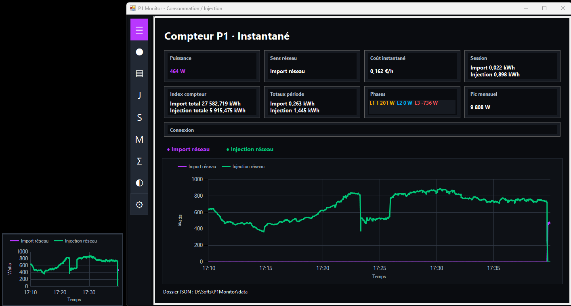Switch to the M monthly view

pyautogui.click(x=139, y=139)
